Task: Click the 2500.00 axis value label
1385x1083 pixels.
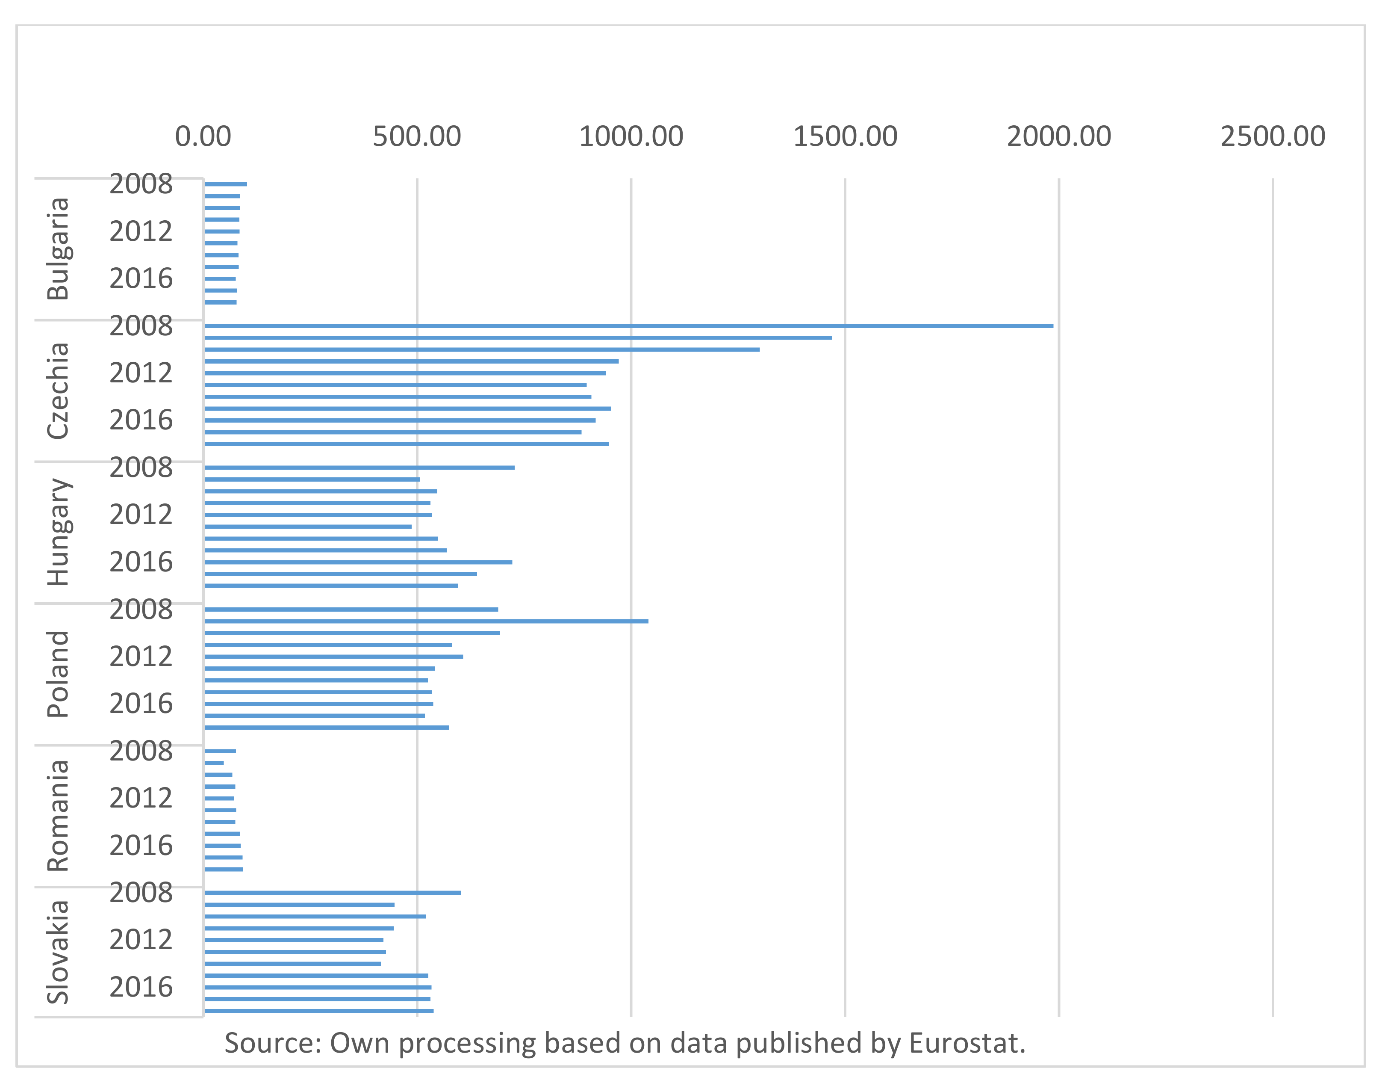Action: (x=1272, y=136)
